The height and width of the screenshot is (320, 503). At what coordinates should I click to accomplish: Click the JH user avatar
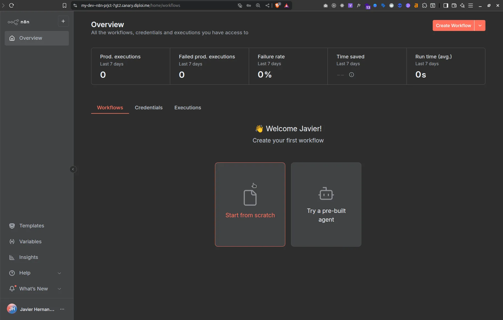pos(12,309)
